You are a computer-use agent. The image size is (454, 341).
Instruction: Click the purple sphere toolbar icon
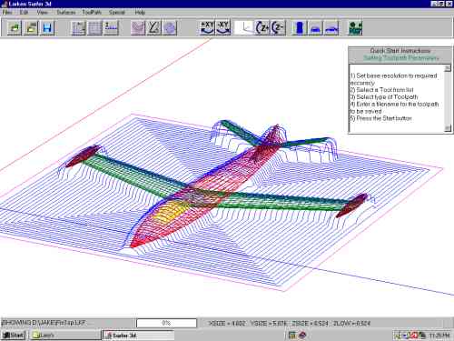(x=170, y=28)
